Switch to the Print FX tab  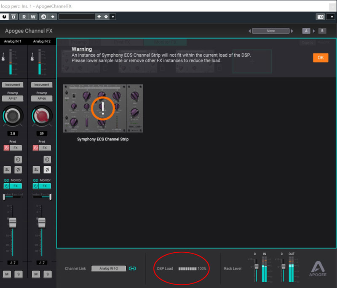(x=122, y=42)
